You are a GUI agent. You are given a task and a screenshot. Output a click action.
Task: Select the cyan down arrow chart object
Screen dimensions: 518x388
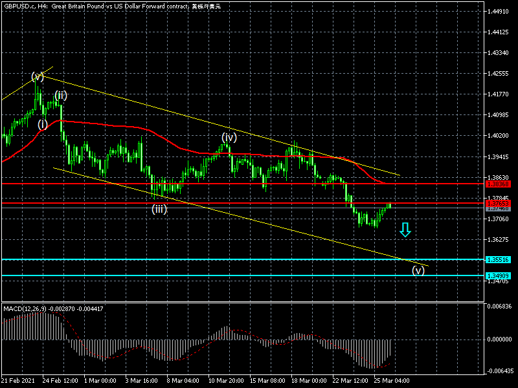point(405,230)
